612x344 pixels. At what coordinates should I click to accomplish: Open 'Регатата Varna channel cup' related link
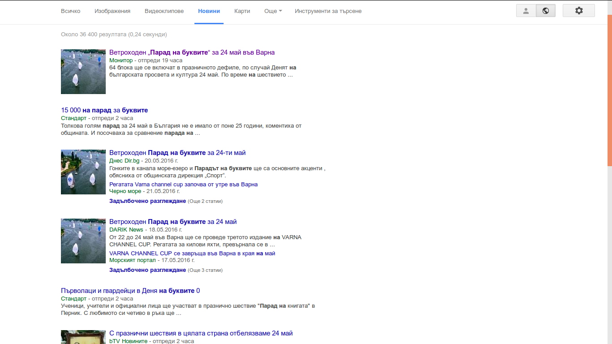point(183,185)
